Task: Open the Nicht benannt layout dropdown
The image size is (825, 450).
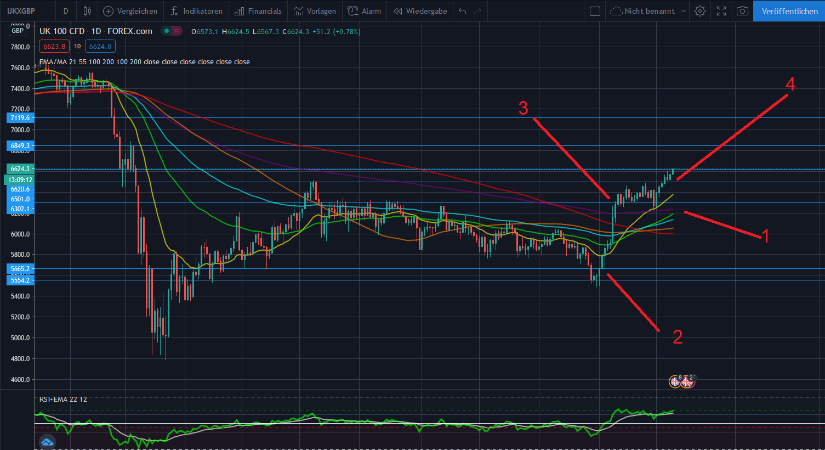Action: point(648,11)
